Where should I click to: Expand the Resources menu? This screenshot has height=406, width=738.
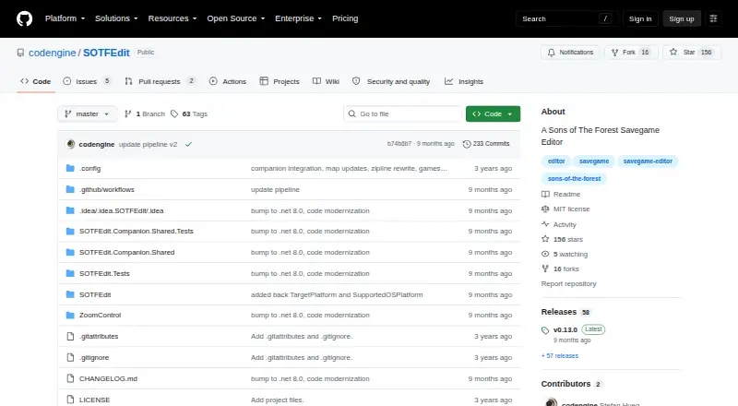pos(173,18)
